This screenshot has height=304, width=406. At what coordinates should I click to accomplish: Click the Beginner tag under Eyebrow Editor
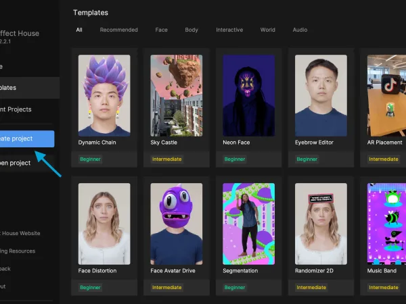coord(307,159)
